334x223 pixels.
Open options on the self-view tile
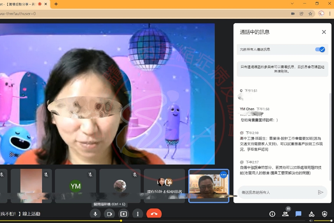click(223, 175)
